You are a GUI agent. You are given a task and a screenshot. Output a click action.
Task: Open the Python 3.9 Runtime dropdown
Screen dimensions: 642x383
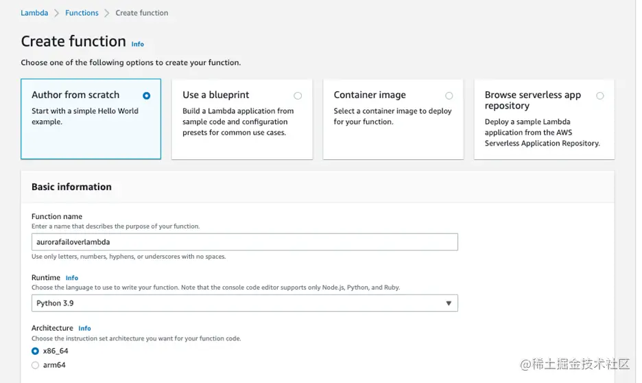tap(244, 303)
